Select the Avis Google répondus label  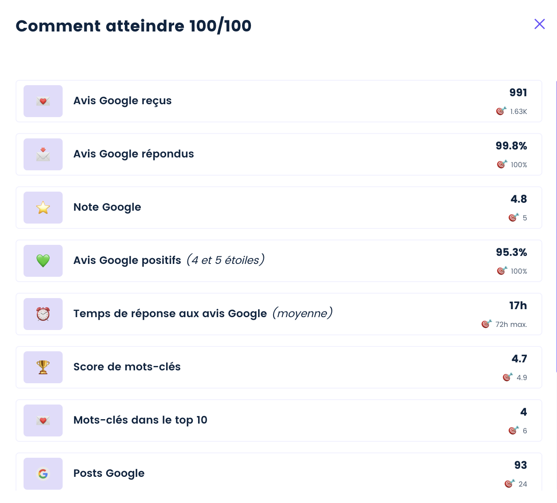[x=134, y=154]
